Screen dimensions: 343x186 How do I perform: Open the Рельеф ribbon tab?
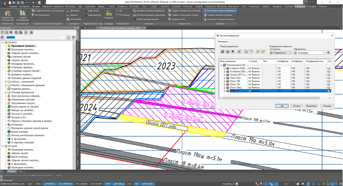click(199, 7)
